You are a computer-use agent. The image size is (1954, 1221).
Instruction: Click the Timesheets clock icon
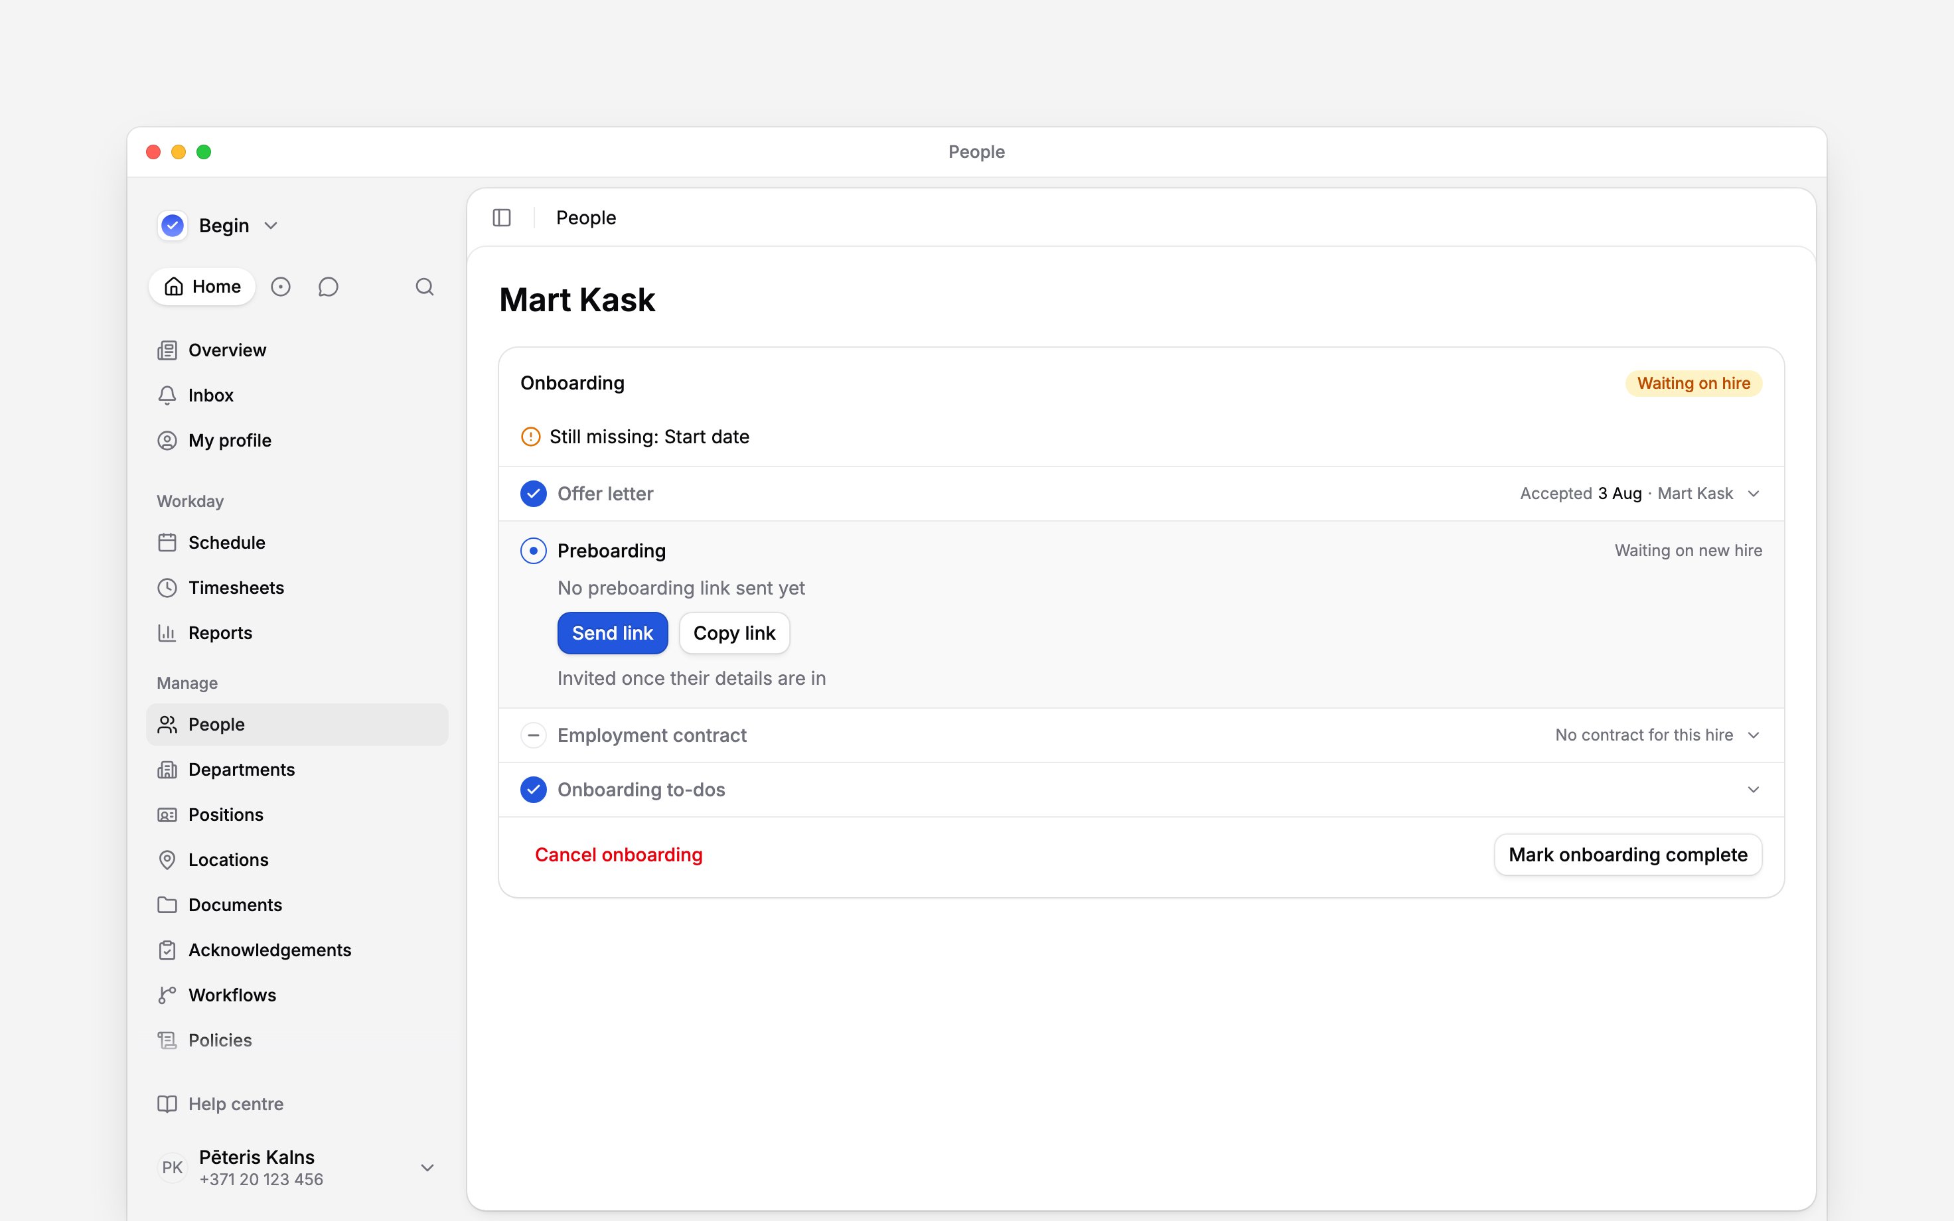[167, 588]
